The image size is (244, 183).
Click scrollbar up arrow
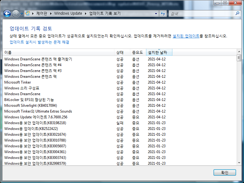pyautogui.click(x=239, y=52)
